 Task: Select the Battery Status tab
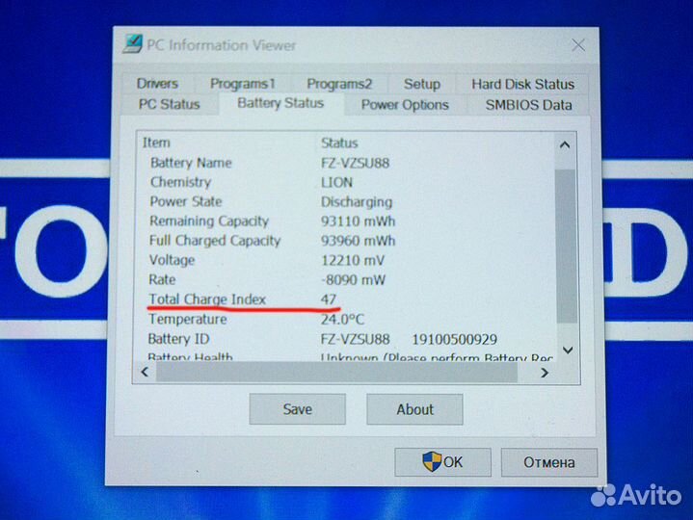click(280, 103)
